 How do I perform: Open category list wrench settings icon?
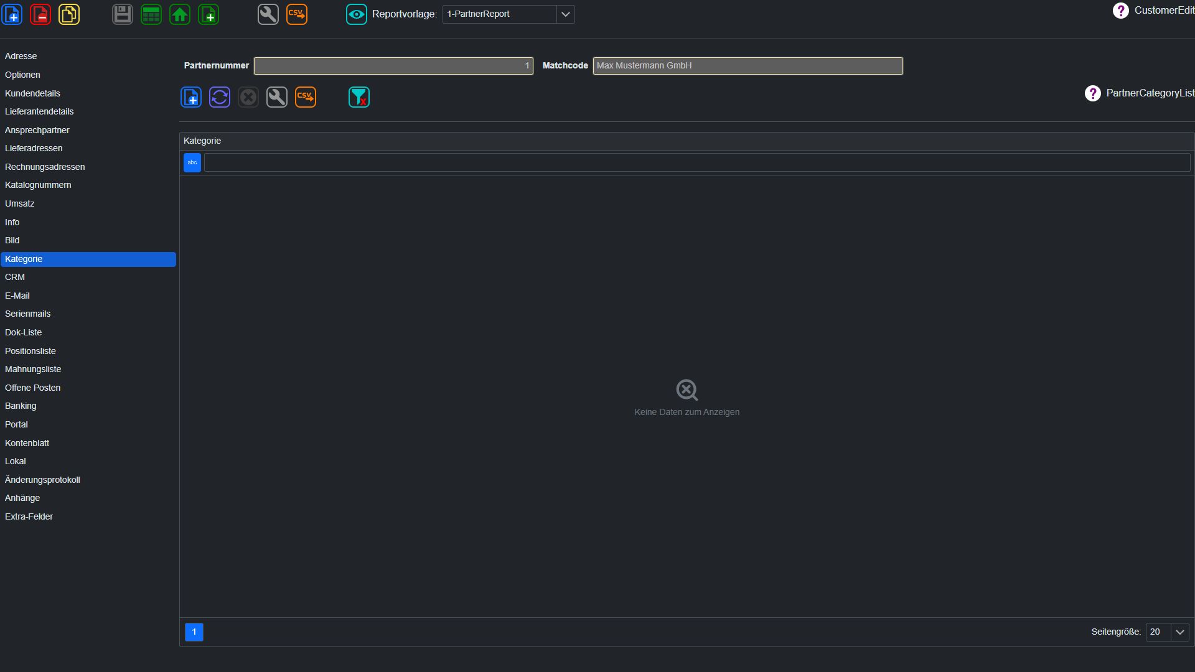[277, 97]
